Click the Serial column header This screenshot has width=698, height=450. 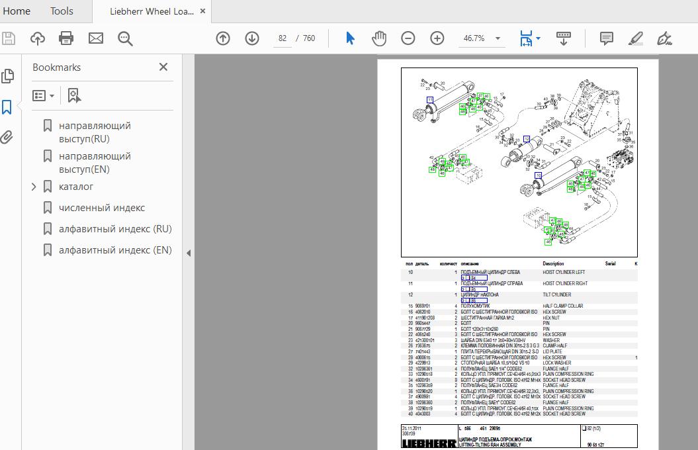tap(610, 263)
